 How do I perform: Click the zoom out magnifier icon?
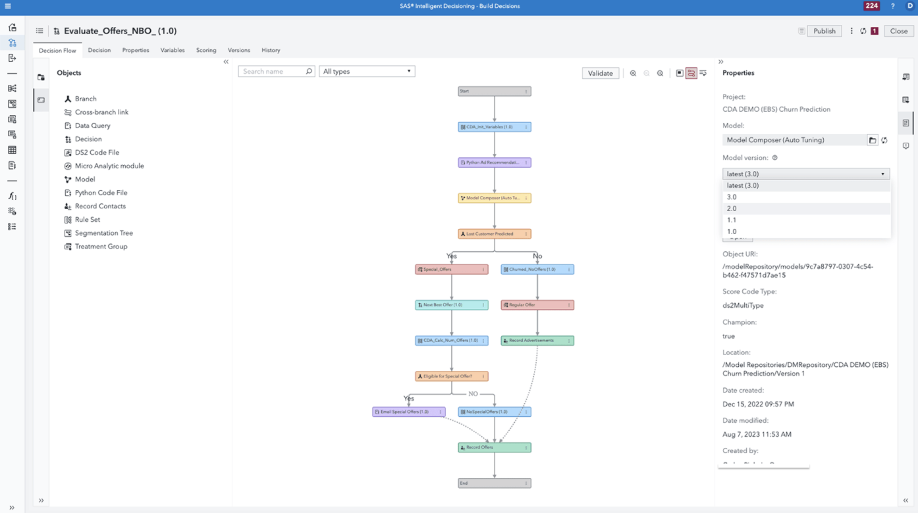(x=647, y=74)
